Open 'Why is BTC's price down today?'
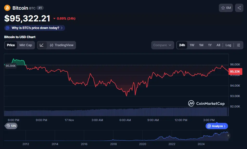247x149 pixels. pyautogui.click(x=35, y=28)
